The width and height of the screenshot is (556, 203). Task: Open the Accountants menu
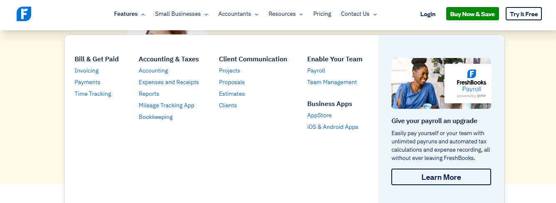pos(235,14)
